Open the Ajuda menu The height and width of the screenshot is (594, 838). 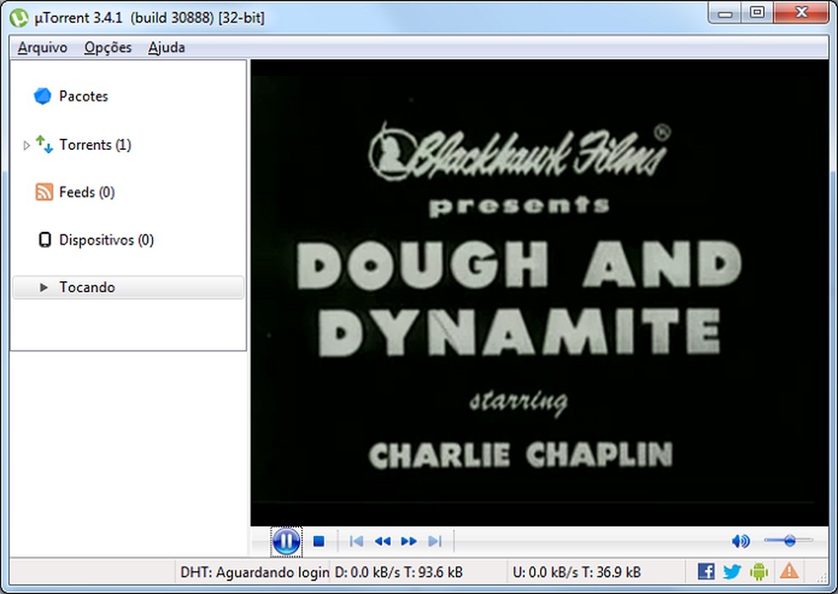click(166, 48)
